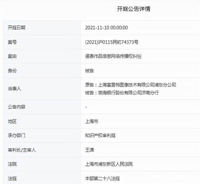Click defendant 渤海银行股份有限公司济南分行
The width and height of the screenshot is (200, 184).
tap(128, 93)
